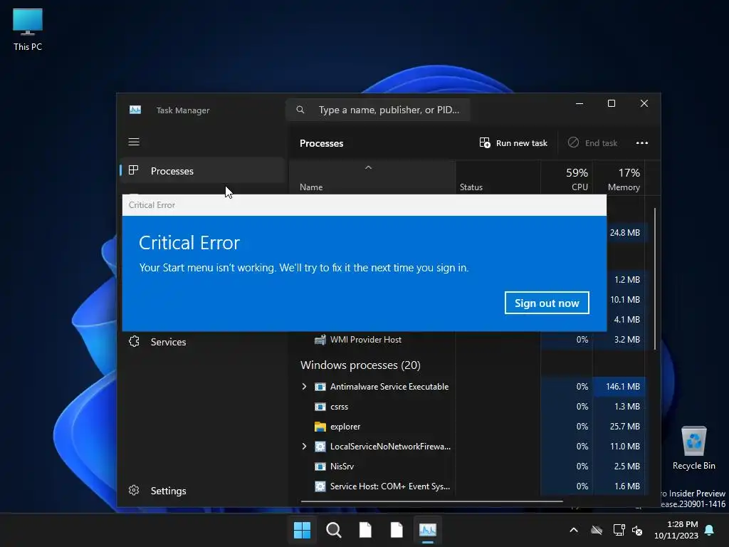
Task: Open the more options ellipsis menu
Action: [x=642, y=142]
